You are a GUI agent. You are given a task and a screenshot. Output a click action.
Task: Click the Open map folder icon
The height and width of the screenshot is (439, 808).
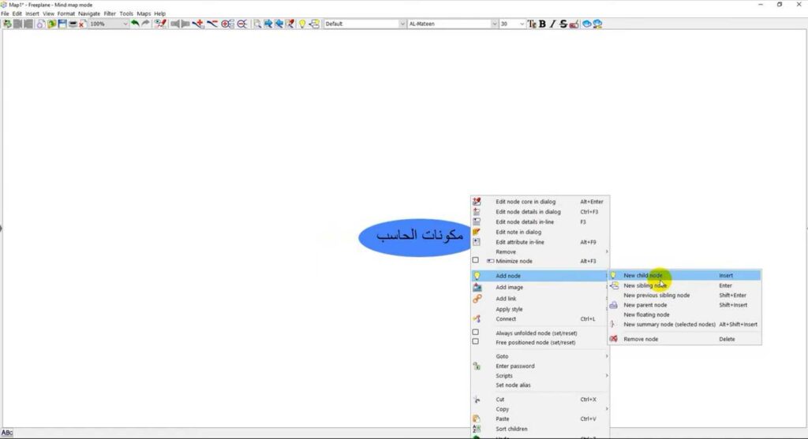tap(51, 24)
